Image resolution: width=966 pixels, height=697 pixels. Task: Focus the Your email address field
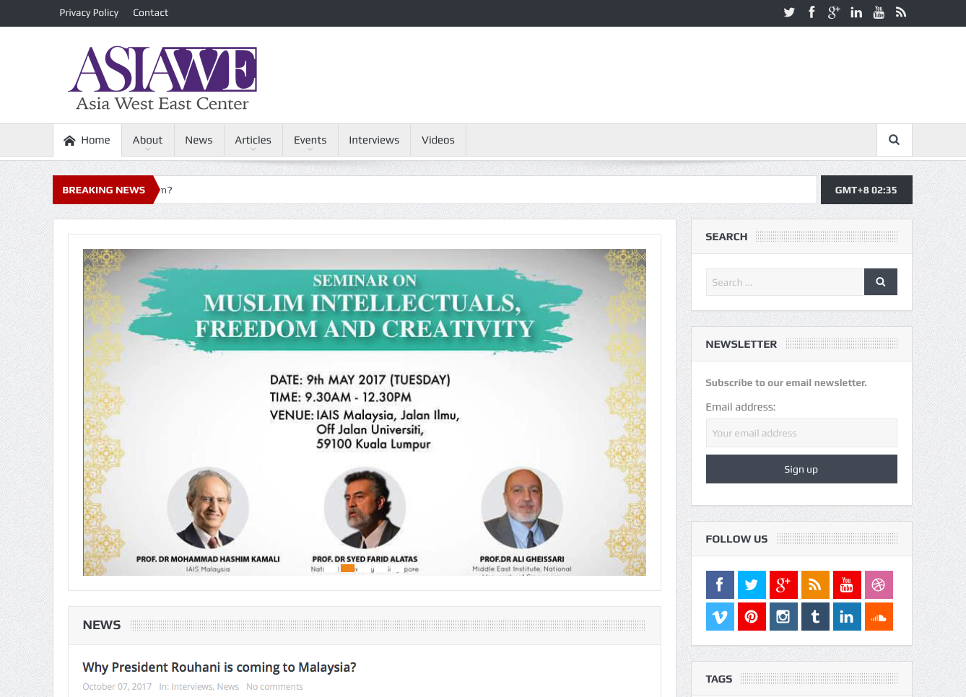point(801,433)
